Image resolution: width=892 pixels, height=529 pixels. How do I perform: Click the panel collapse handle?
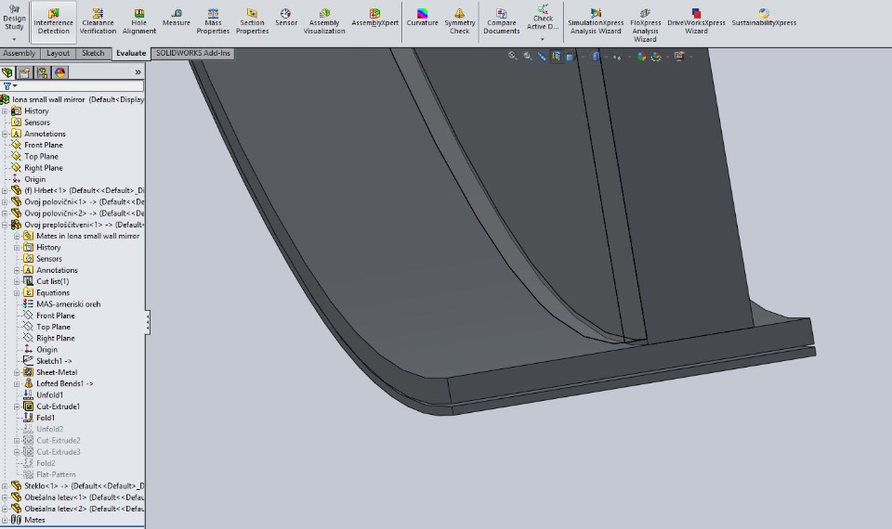(x=148, y=322)
